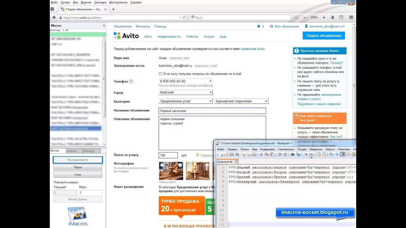Reload page with Firefox refresh icon
406x228 pixels.
(184, 18)
